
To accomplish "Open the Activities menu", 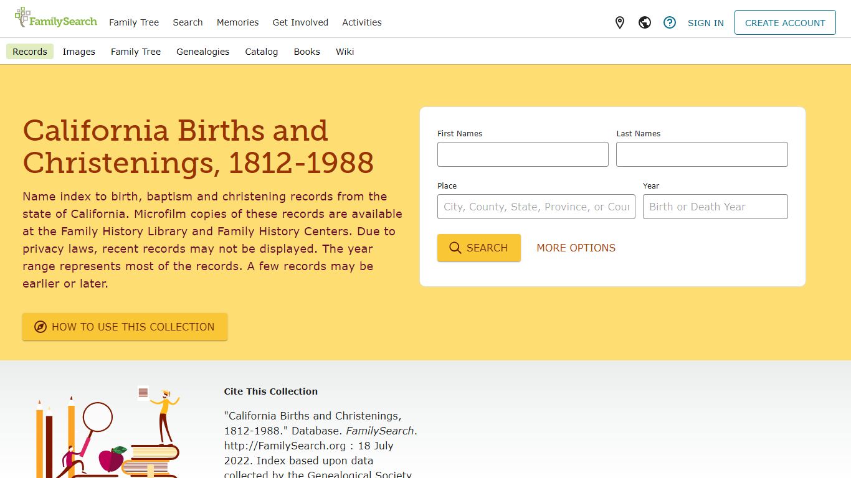I will (362, 22).
